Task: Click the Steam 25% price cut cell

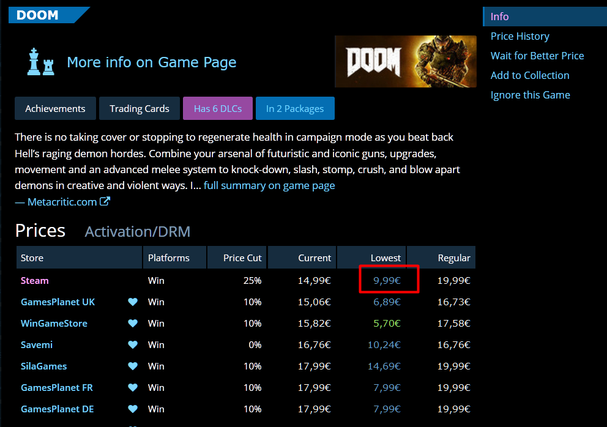Action: tap(252, 281)
